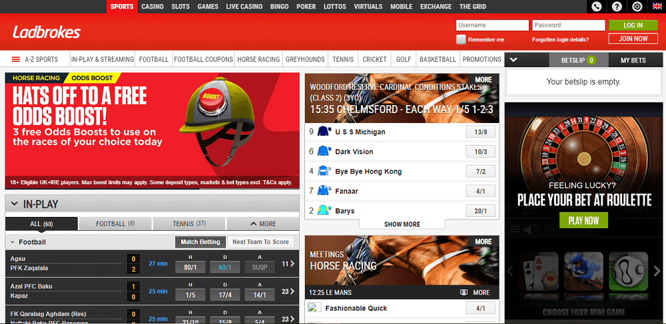Image resolution: width=666 pixels, height=324 pixels.
Task: Open the BINGO top menu
Action: [x=279, y=7]
